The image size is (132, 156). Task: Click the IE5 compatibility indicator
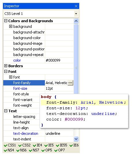point(49,145)
